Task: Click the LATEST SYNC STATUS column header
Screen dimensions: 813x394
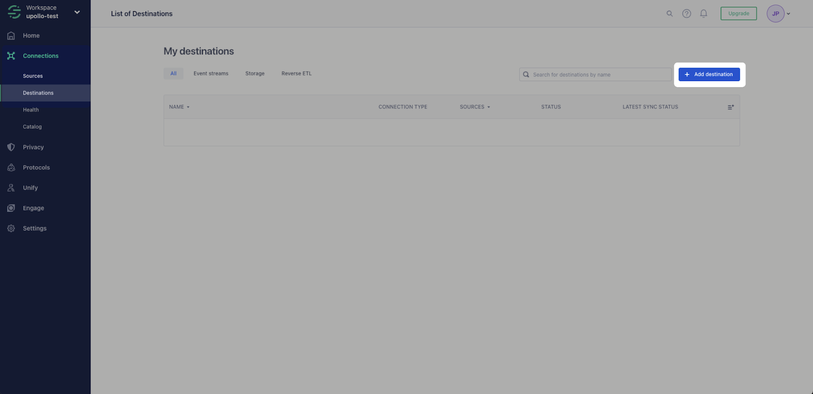Action: tap(650, 107)
